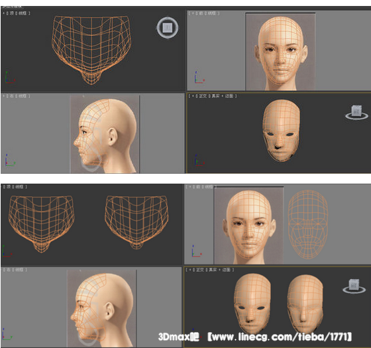Select the smooth shaded head without eye holes
This screenshot has height=348, width=371.
coord(305,304)
